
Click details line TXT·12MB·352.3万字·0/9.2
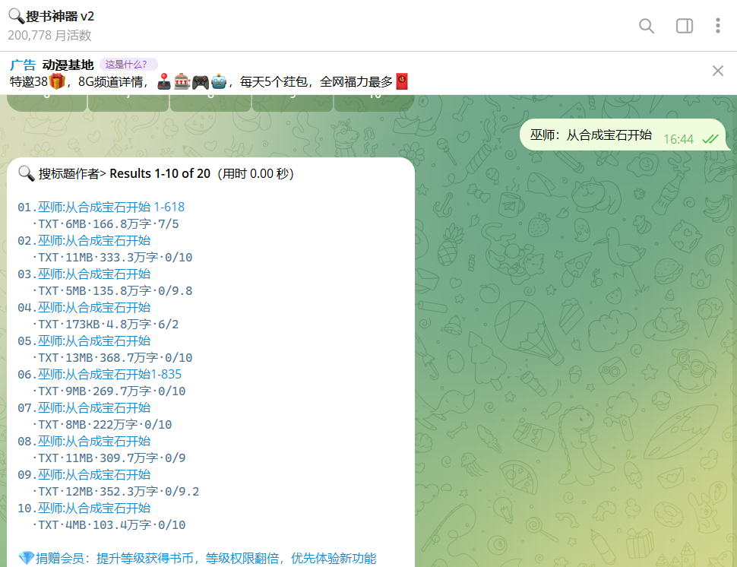tap(115, 491)
